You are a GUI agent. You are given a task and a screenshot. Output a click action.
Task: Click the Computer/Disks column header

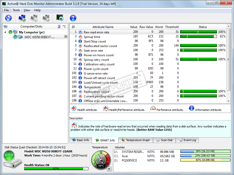click(31, 26)
